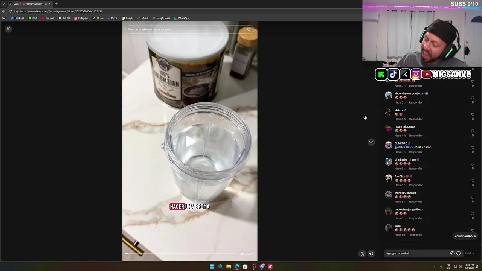Like Jhoendry's comment with the heart
Screen dimensions: 482x271
pos(473,98)
